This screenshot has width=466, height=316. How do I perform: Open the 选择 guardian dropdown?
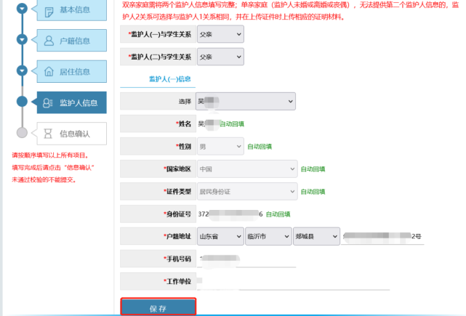[x=246, y=101]
